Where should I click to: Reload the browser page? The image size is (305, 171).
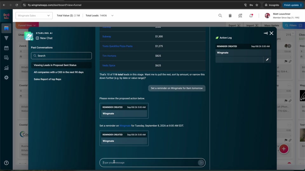17,5
